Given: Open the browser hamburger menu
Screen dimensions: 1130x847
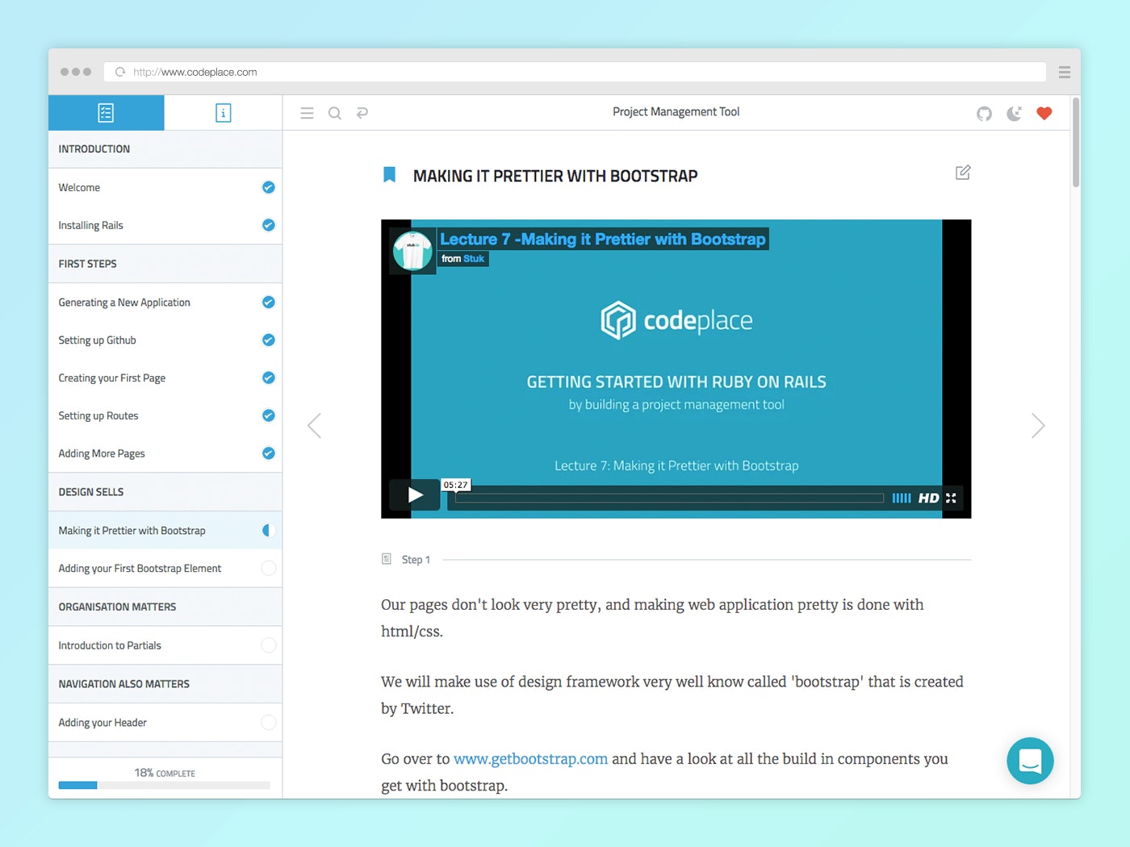Looking at the screenshot, I should [x=1065, y=72].
